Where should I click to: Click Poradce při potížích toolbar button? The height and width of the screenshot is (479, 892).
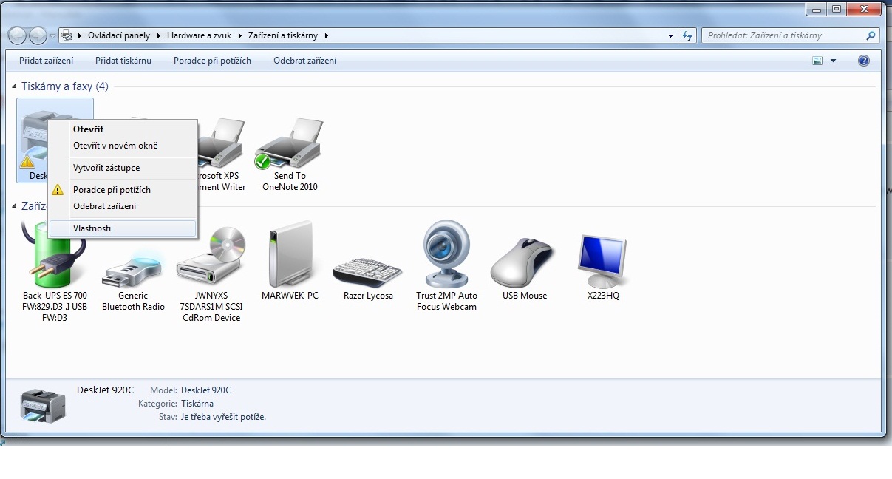tap(212, 61)
